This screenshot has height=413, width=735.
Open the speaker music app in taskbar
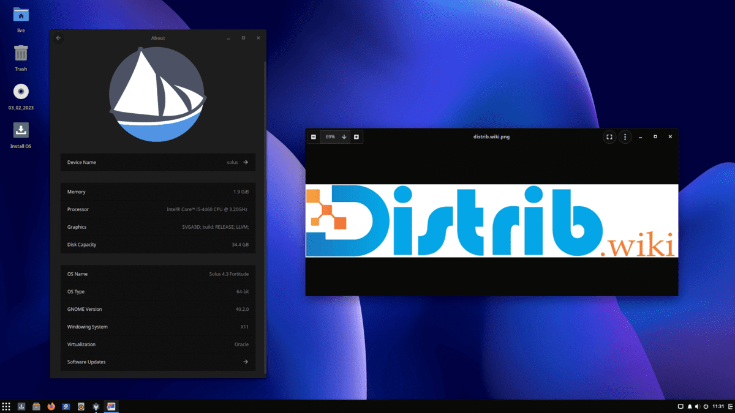[x=81, y=406]
